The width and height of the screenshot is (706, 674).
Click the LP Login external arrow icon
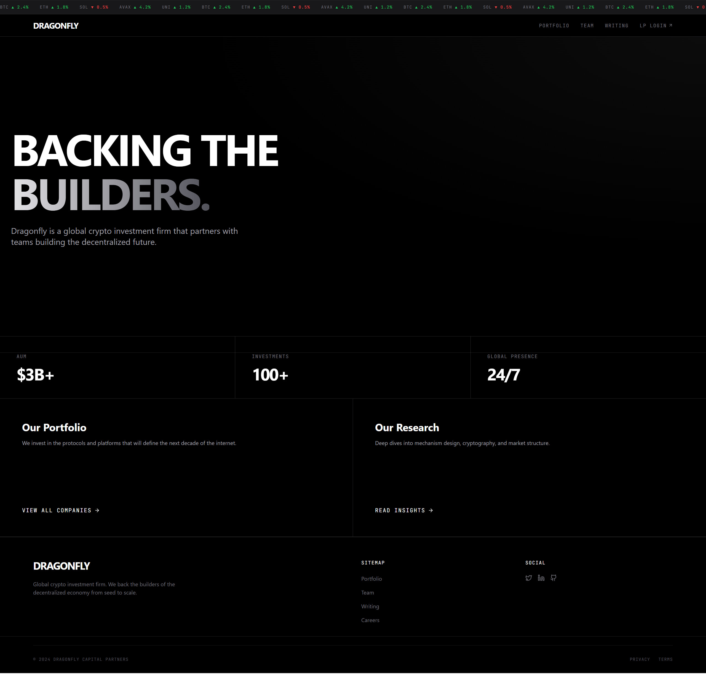[670, 25]
